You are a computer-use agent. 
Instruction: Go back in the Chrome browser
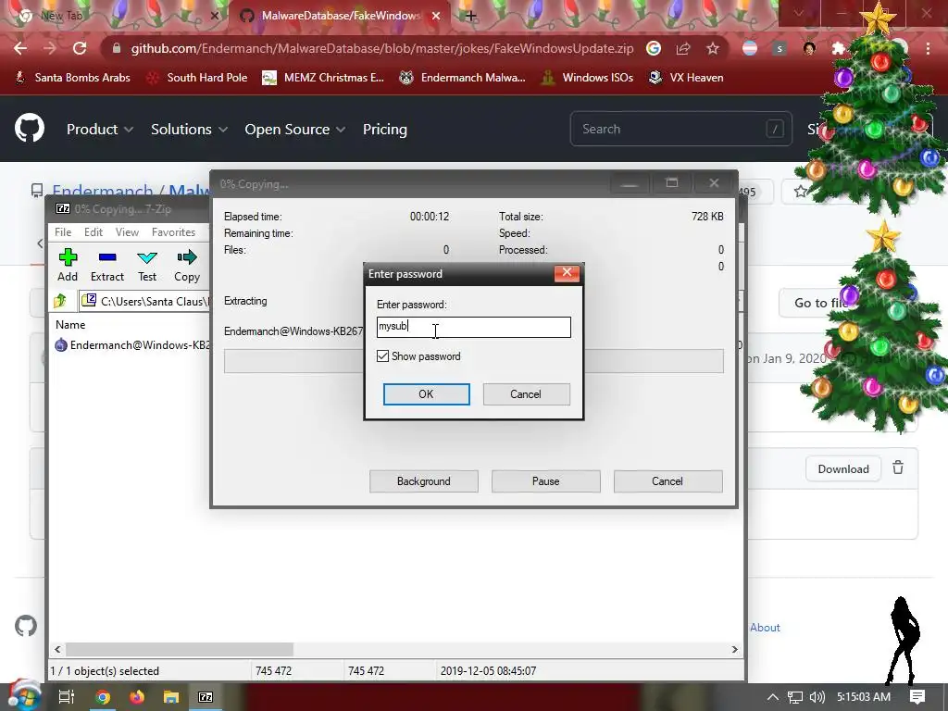click(20, 48)
